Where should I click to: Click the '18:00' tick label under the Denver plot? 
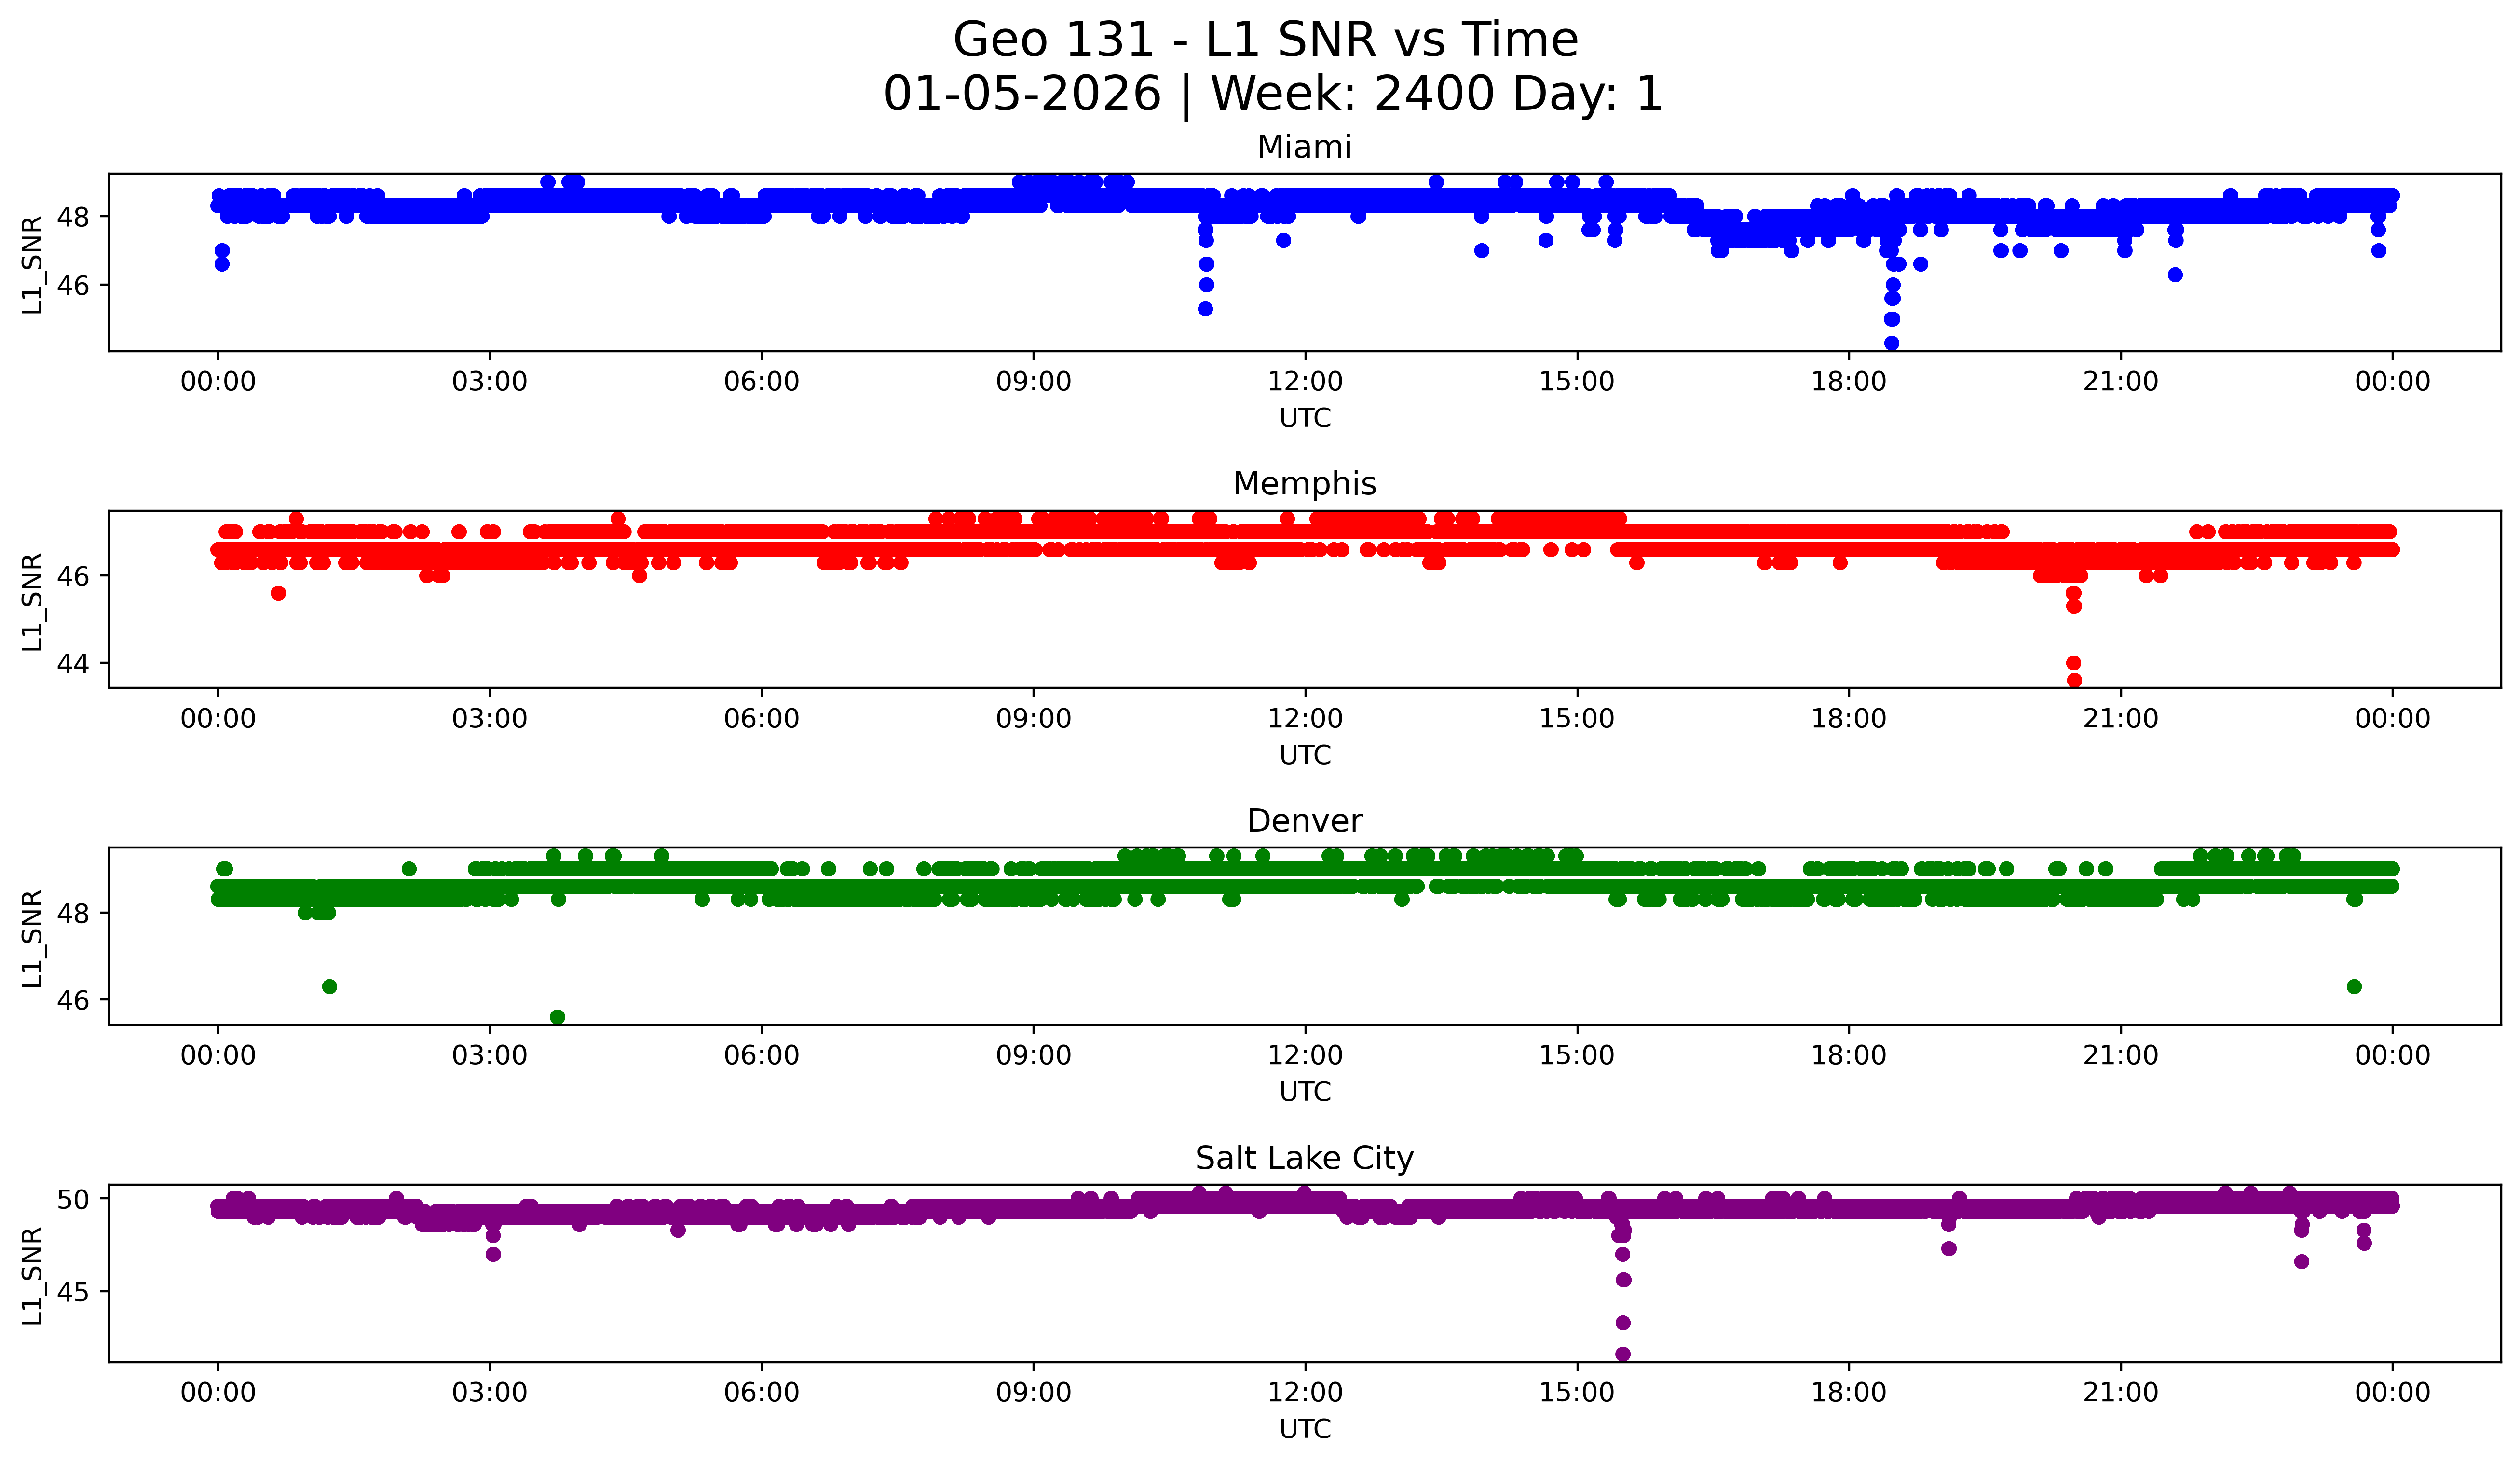click(x=1848, y=1056)
